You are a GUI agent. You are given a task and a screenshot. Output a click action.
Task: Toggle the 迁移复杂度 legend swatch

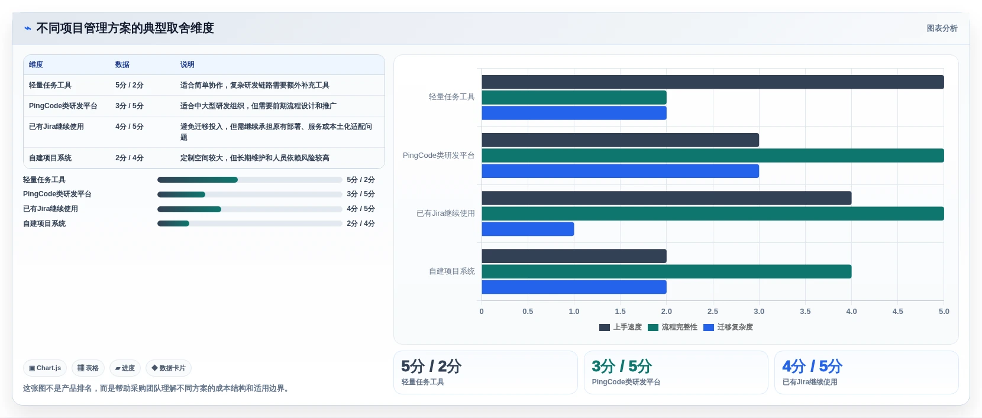709,328
